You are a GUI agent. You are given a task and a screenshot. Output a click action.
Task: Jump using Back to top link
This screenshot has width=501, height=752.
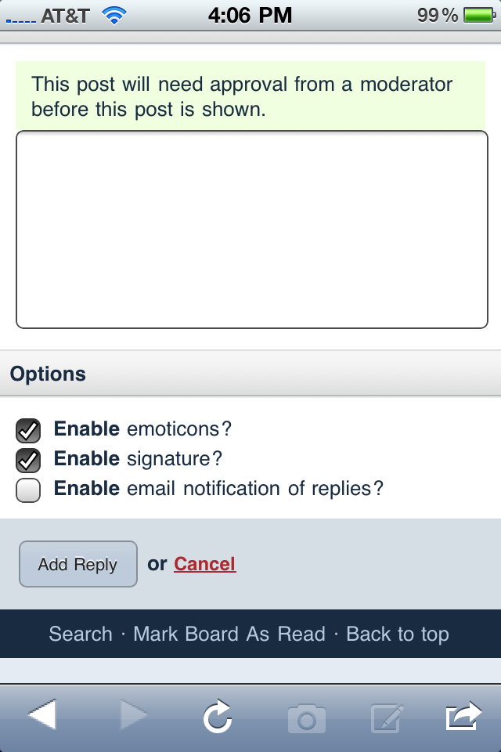[398, 634]
